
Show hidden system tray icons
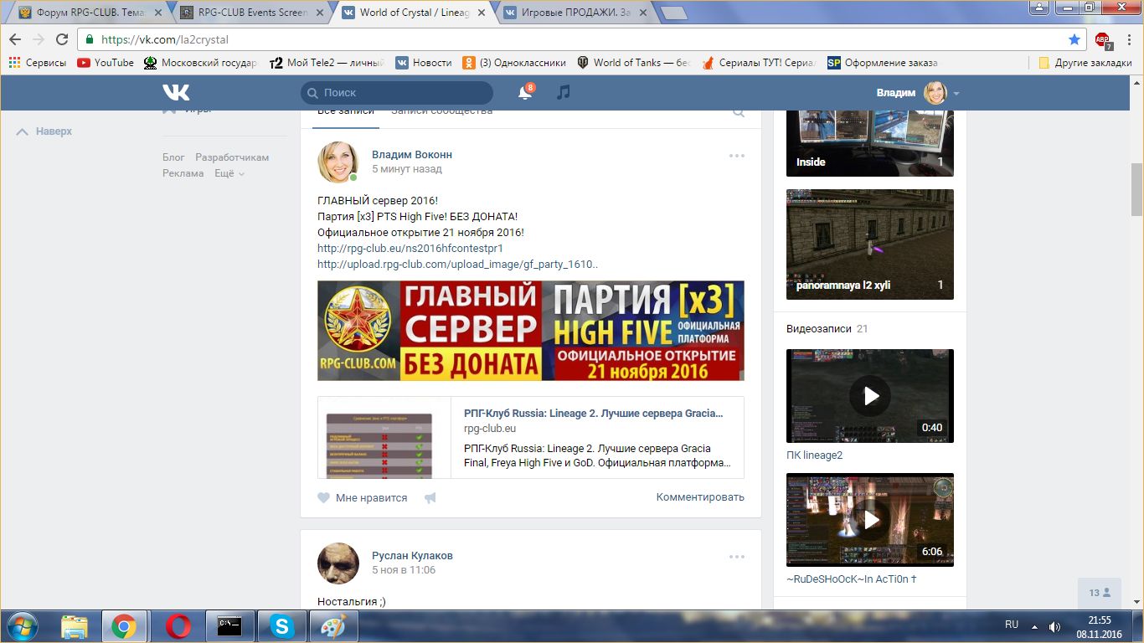click(x=1035, y=626)
